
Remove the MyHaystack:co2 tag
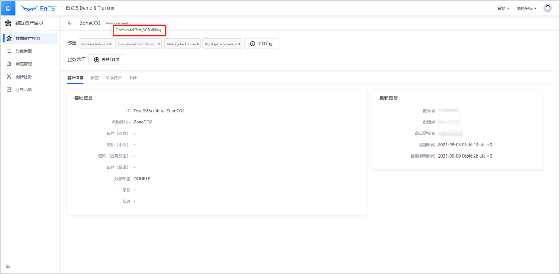(x=110, y=44)
